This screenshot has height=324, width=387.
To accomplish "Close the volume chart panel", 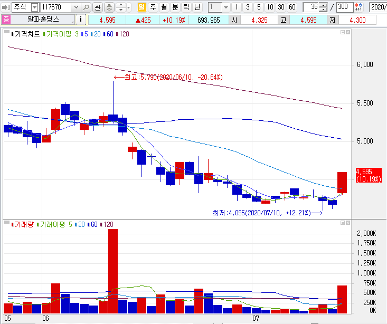I will click(348, 223).
